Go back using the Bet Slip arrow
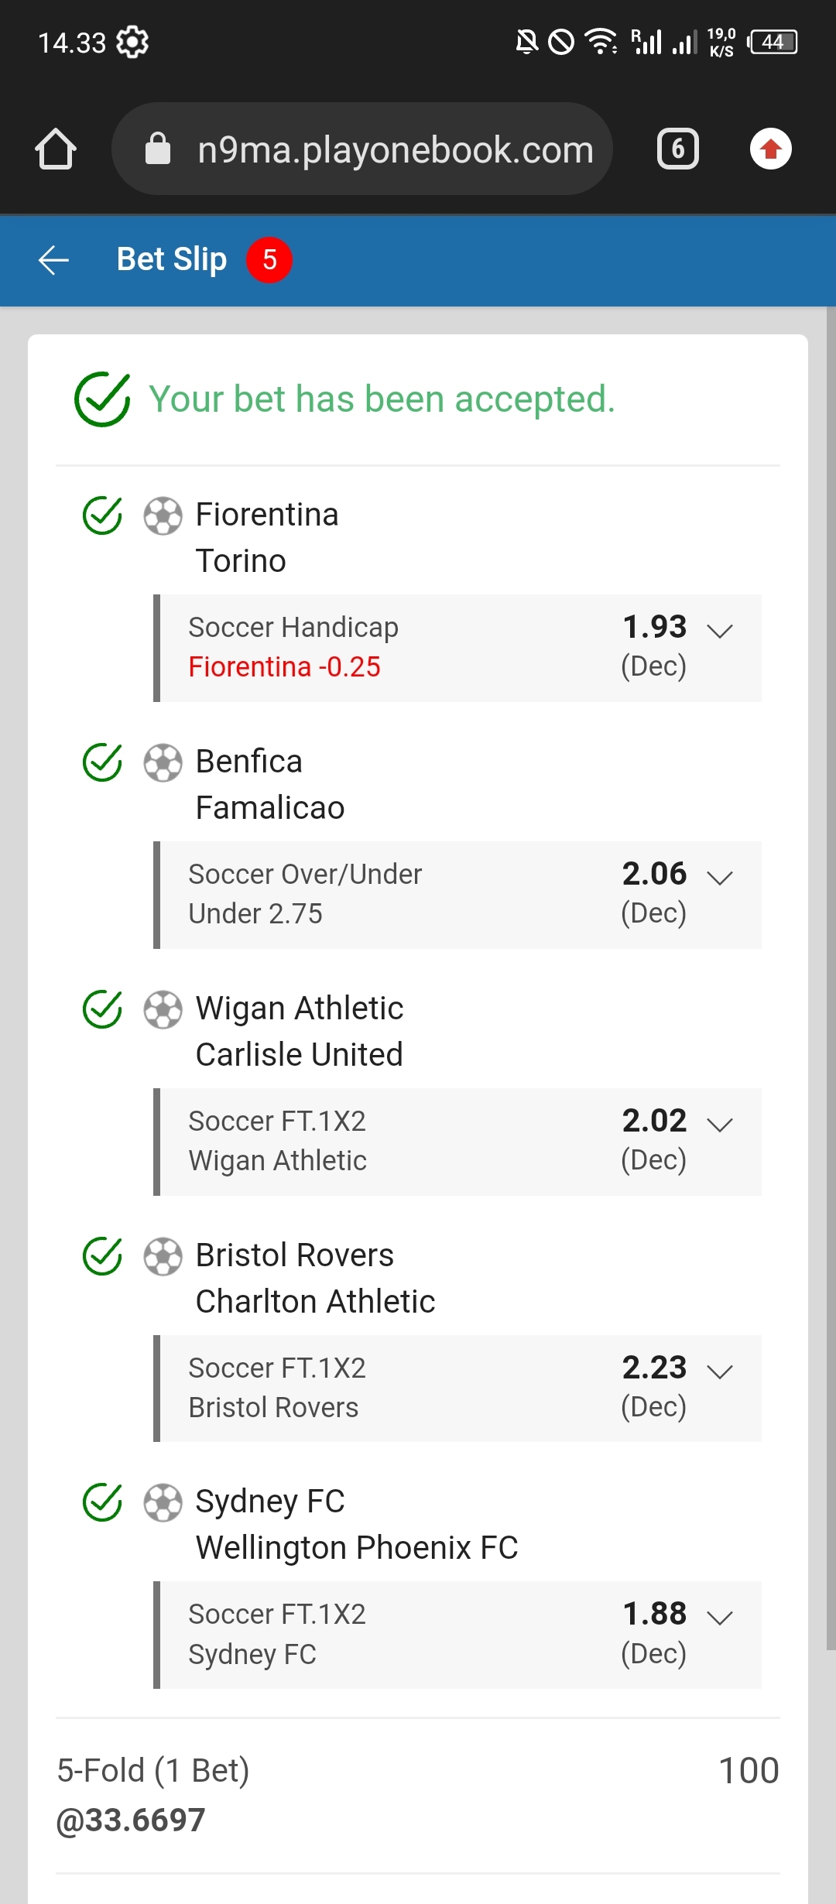The image size is (836, 1904). pos(54,260)
